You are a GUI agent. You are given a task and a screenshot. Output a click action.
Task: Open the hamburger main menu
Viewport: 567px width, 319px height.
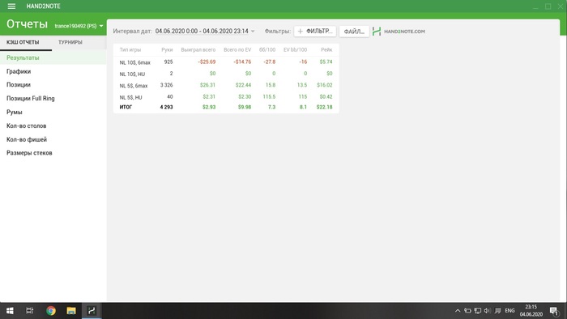pos(11,6)
